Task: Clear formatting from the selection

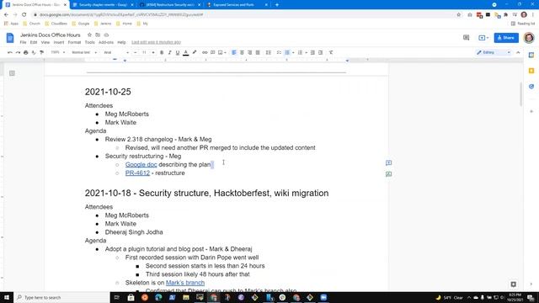Action: pos(331,52)
